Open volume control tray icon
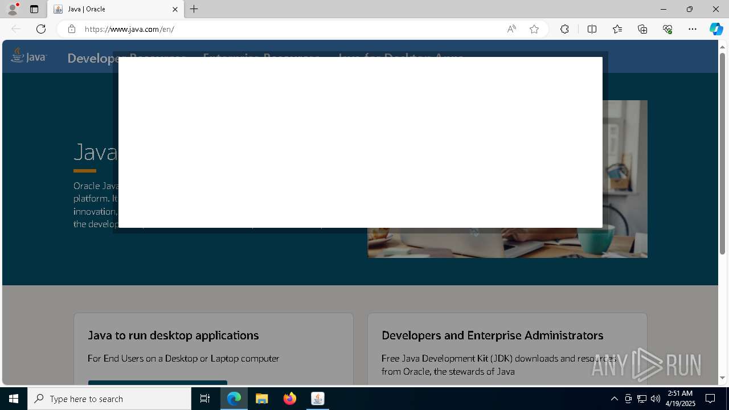The width and height of the screenshot is (729, 410). [x=655, y=399]
